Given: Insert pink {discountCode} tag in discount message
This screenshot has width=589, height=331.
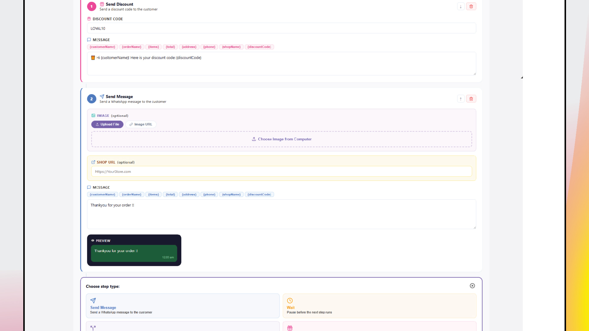Looking at the screenshot, I should click(x=259, y=47).
